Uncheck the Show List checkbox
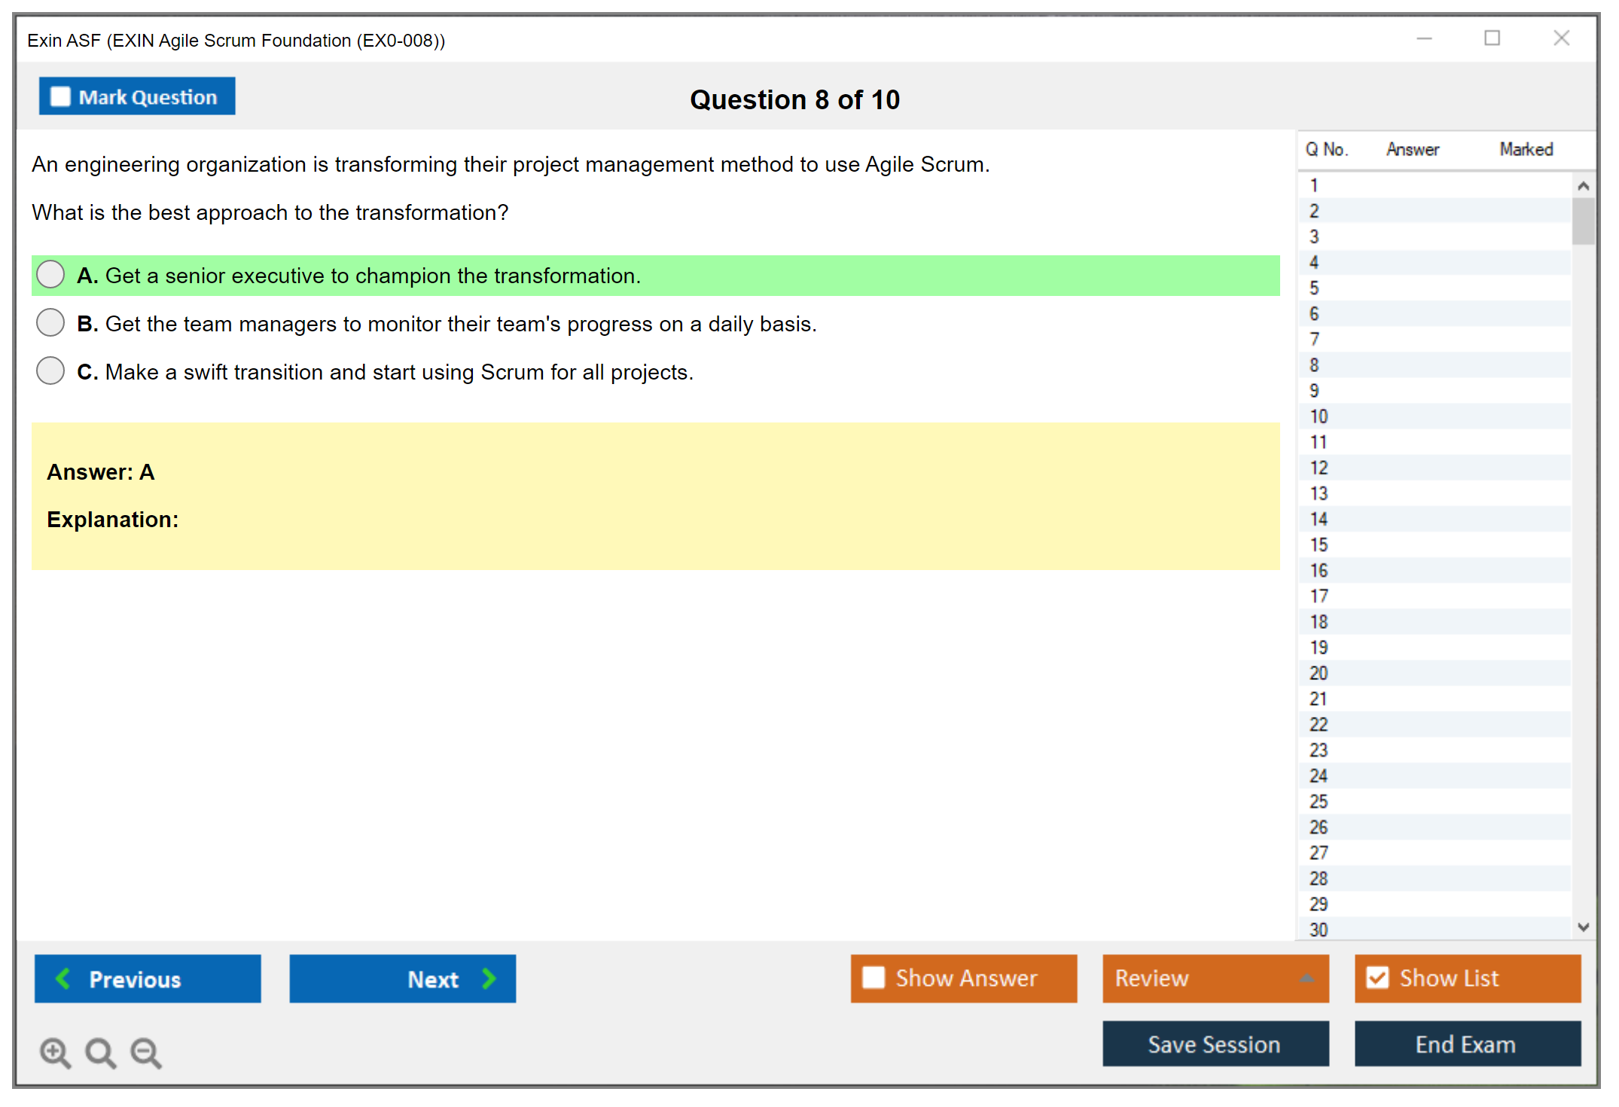1619x1107 pixels. [1377, 977]
